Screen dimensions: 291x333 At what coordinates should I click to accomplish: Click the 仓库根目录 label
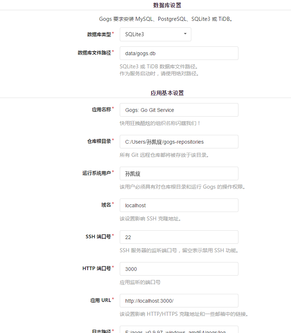coord(99,141)
